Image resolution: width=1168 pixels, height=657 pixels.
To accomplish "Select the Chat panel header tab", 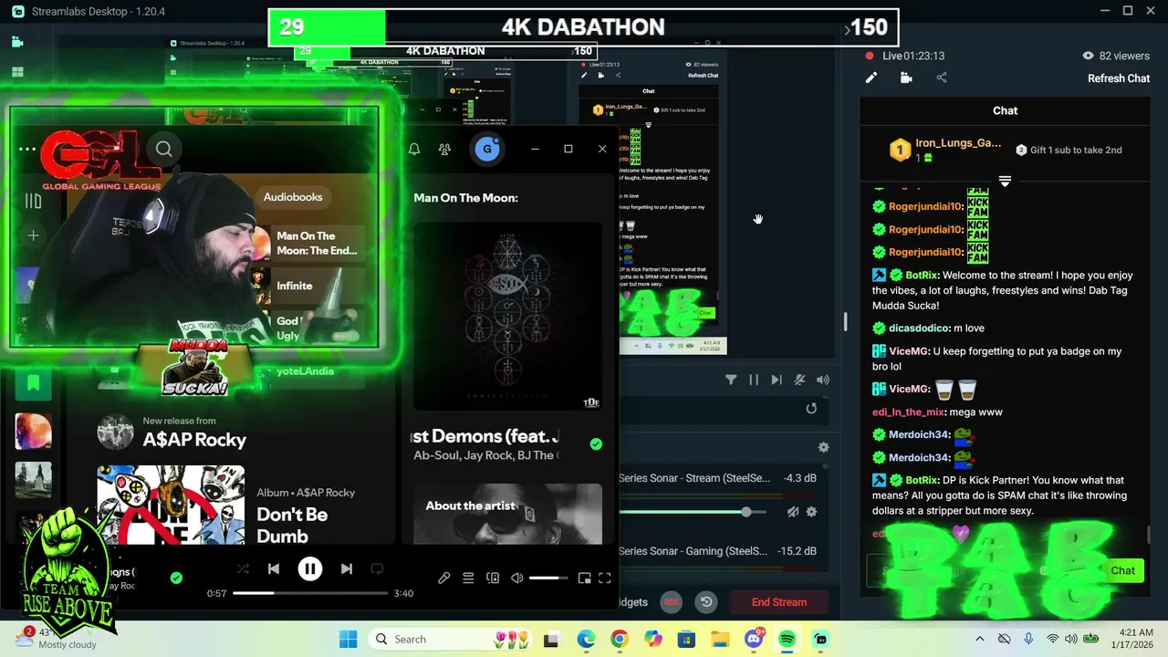I will [x=1005, y=110].
